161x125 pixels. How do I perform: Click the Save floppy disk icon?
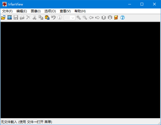16,17
